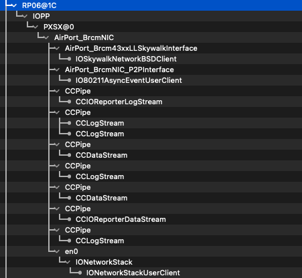Click IONetworkStackUserClient bullet icon
The width and height of the screenshot is (302, 278).
(x=80, y=273)
